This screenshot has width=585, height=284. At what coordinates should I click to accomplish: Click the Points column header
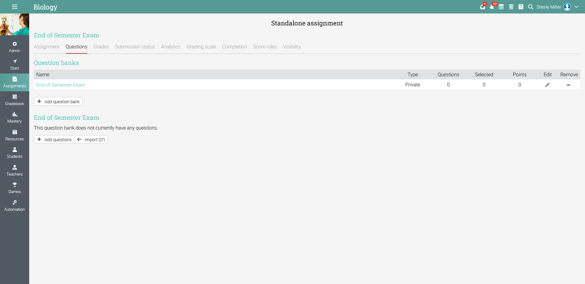pos(520,74)
